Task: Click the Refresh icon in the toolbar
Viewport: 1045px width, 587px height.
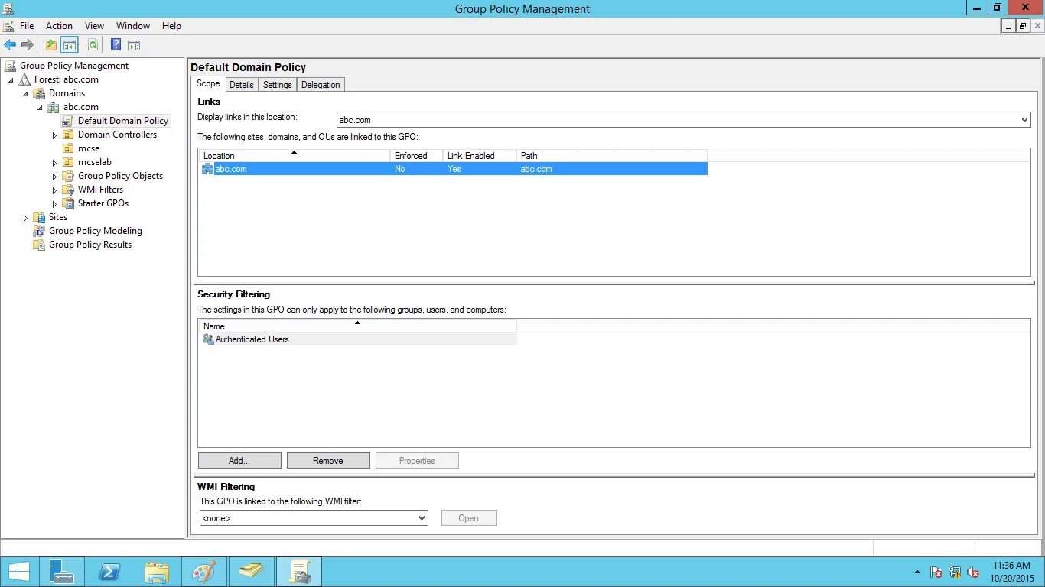Action: (x=93, y=44)
